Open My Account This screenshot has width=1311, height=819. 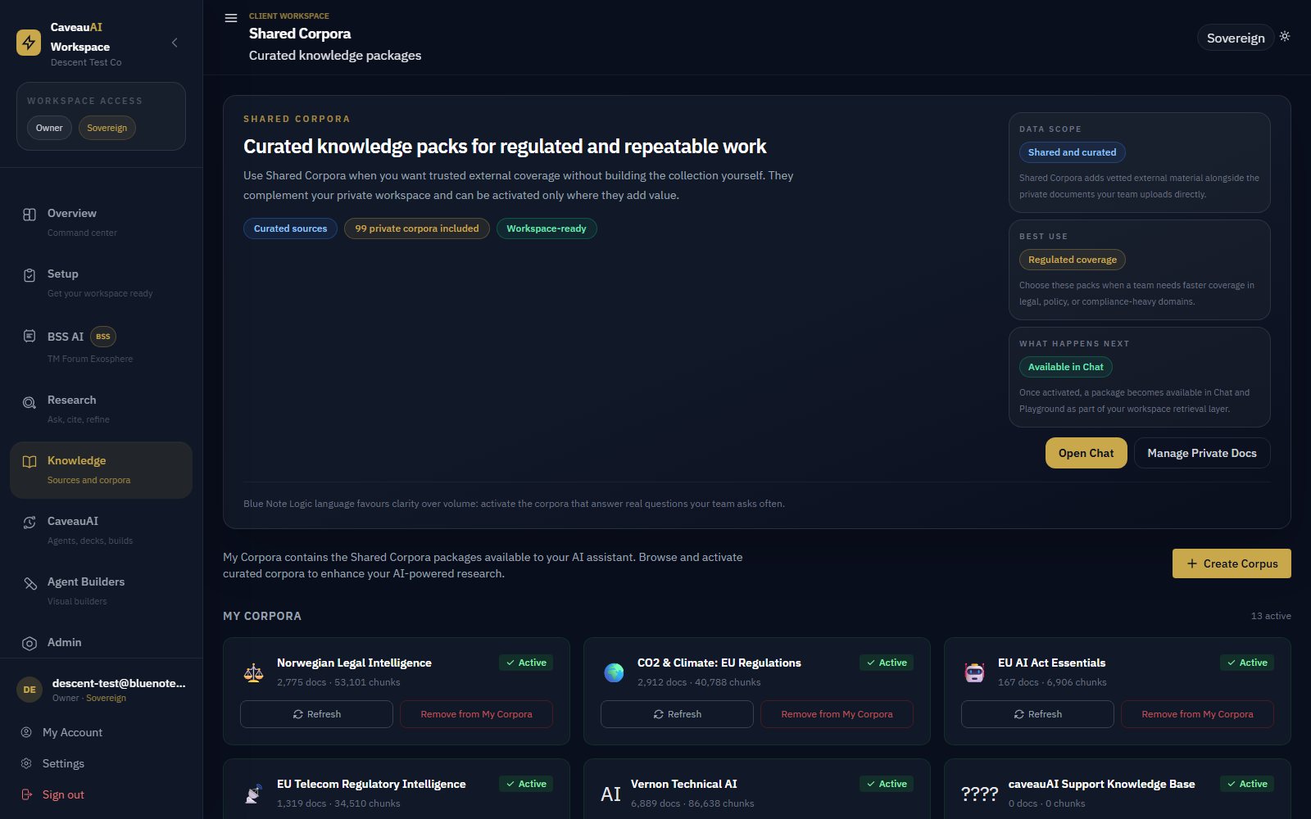(x=72, y=732)
